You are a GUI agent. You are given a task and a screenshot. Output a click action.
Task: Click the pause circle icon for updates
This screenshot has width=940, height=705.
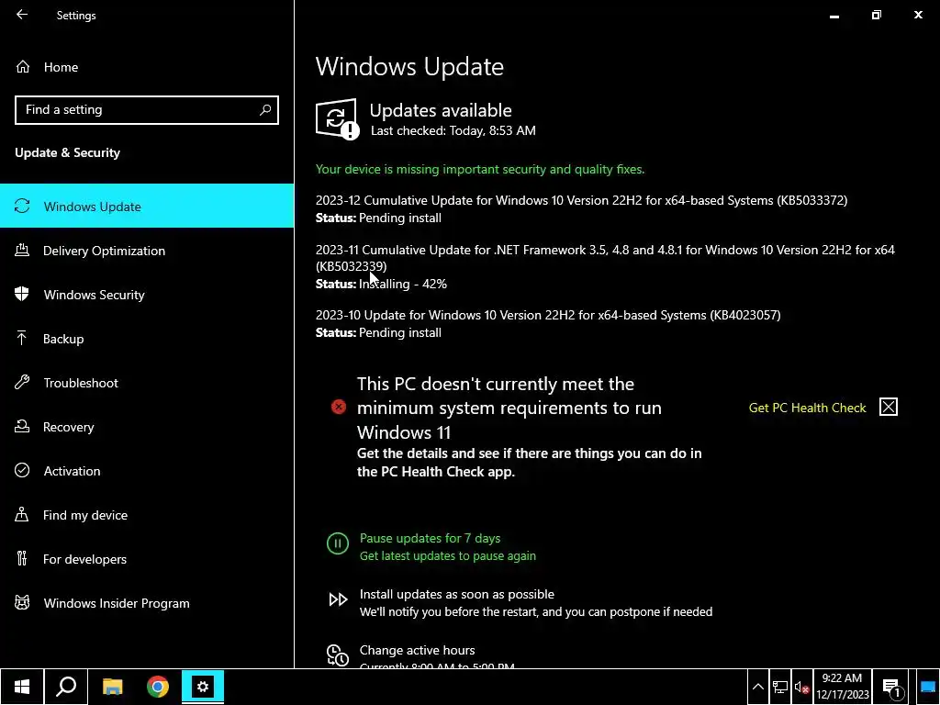(338, 543)
